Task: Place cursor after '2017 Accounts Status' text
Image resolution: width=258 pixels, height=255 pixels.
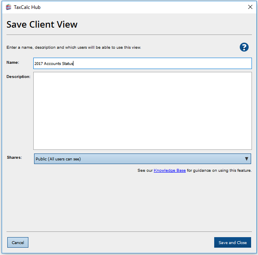Action: tap(74, 63)
